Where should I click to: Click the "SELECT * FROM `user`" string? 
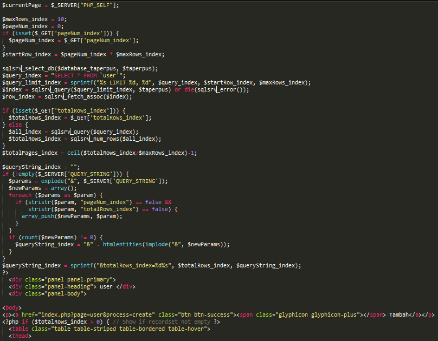coord(88,76)
